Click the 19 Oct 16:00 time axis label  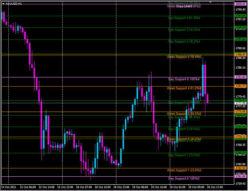click(159, 187)
